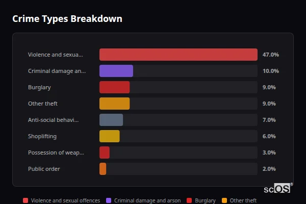Click the Violence and sexual offences bar

tap(178, 55)
